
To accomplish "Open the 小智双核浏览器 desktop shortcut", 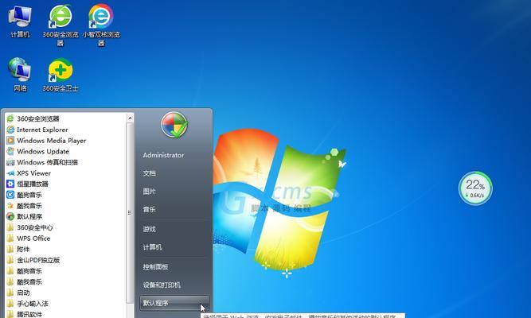I will click(101, 25).
